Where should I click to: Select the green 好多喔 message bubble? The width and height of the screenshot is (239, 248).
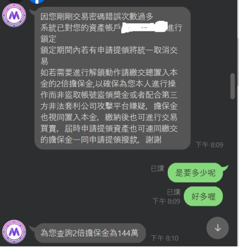click(203, 196)
